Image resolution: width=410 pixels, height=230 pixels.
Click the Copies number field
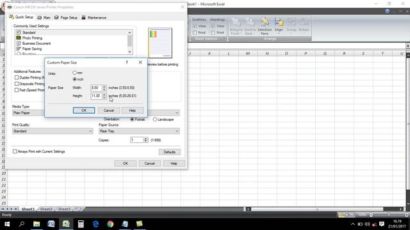[136, 140]
